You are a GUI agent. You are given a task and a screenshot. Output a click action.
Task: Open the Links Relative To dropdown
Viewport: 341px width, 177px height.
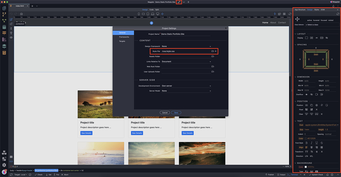tap(186, 62)
